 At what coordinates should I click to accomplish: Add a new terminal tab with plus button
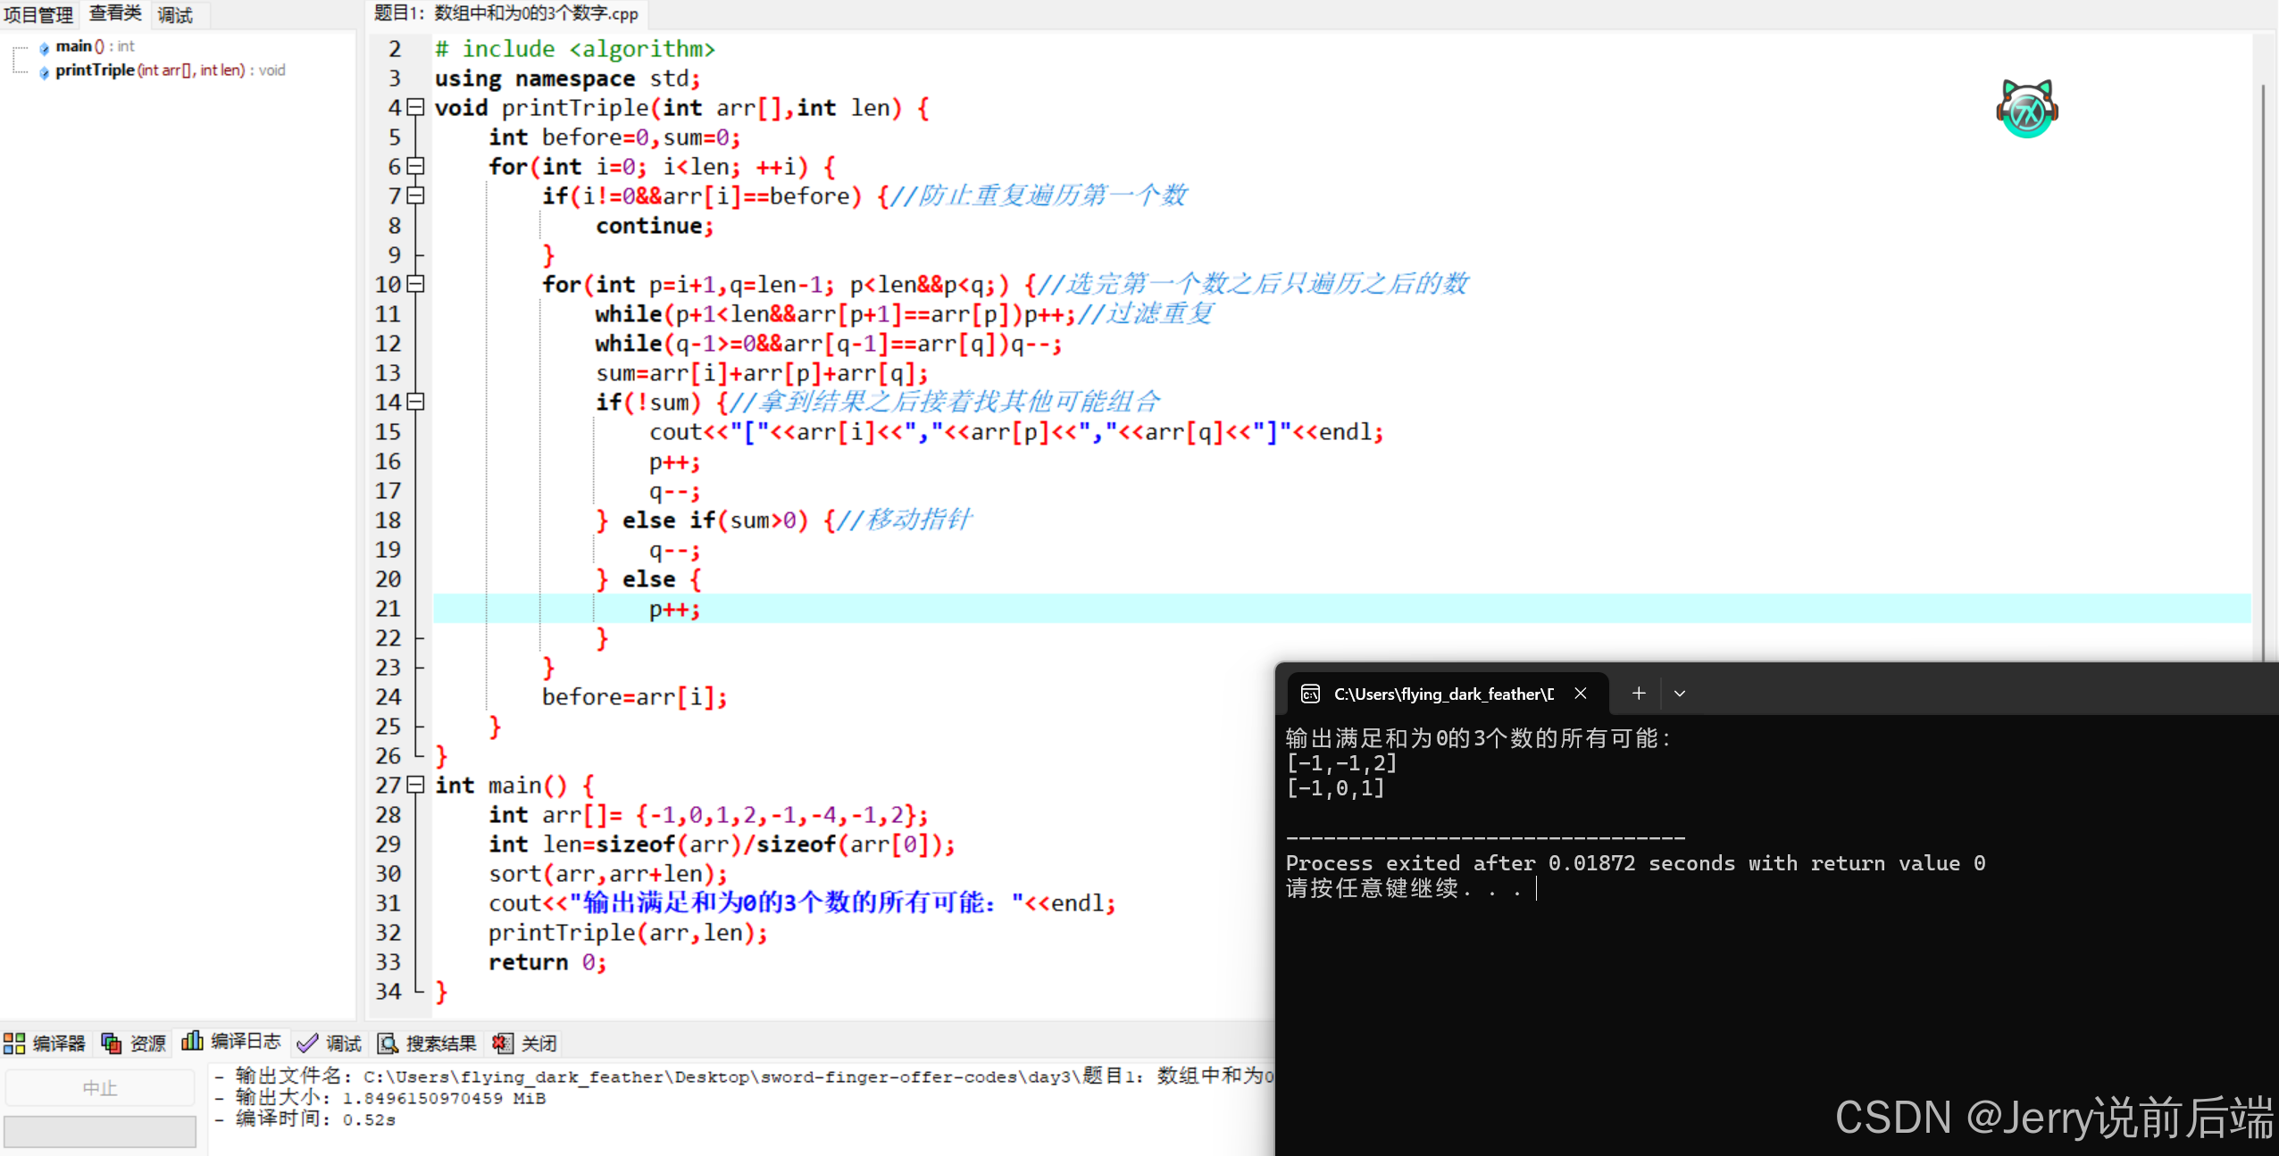(1639, 694)
